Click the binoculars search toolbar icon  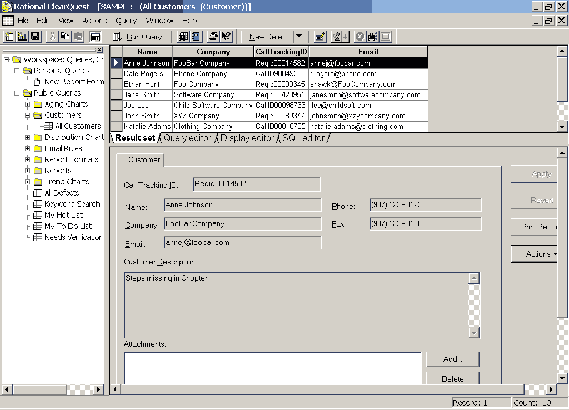(x=373, y=36)
